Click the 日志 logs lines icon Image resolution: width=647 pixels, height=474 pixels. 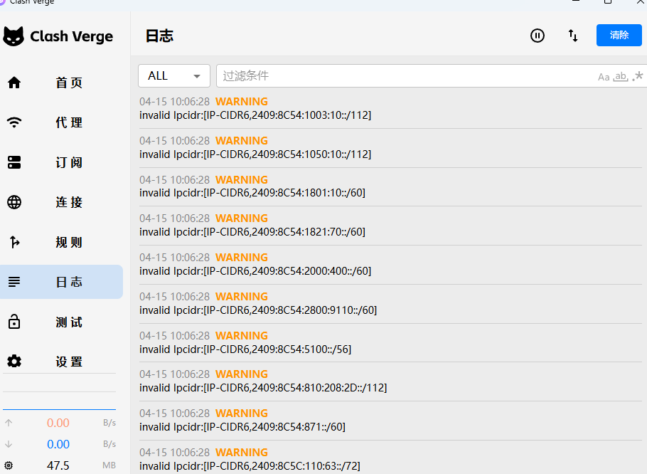click(14, 282)
